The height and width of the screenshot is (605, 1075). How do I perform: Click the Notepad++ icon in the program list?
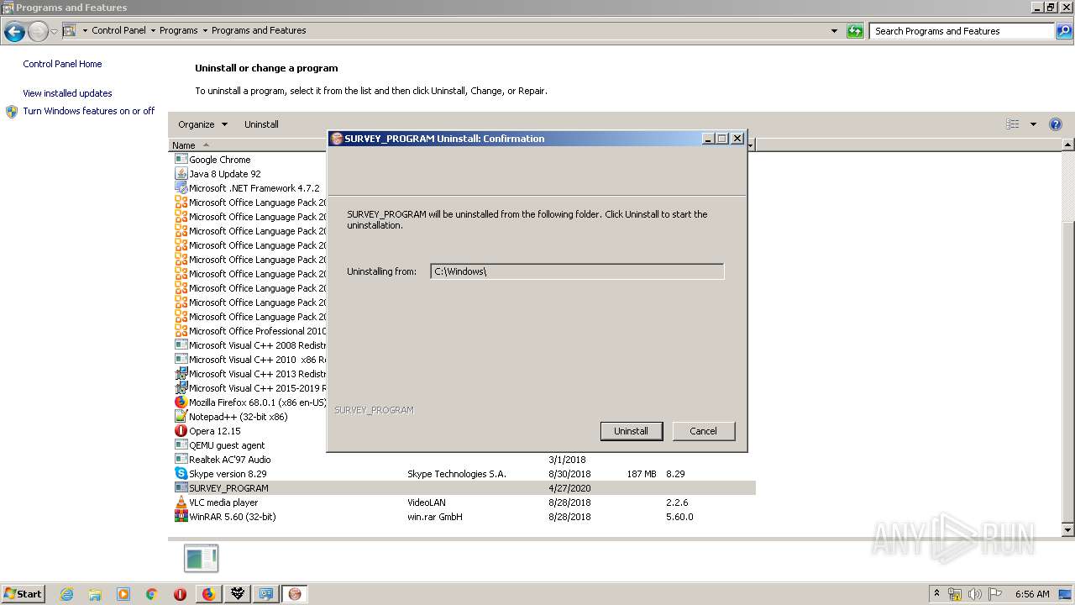[x=181, y=417]
